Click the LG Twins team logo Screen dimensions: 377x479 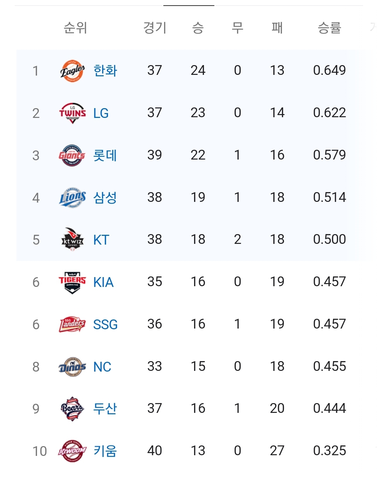click(72, 113)
